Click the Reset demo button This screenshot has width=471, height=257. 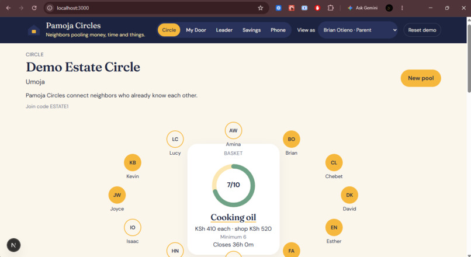tap(422, 30)
